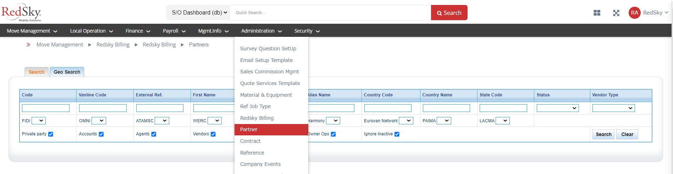Disable the Vendors checkbox

213,134
